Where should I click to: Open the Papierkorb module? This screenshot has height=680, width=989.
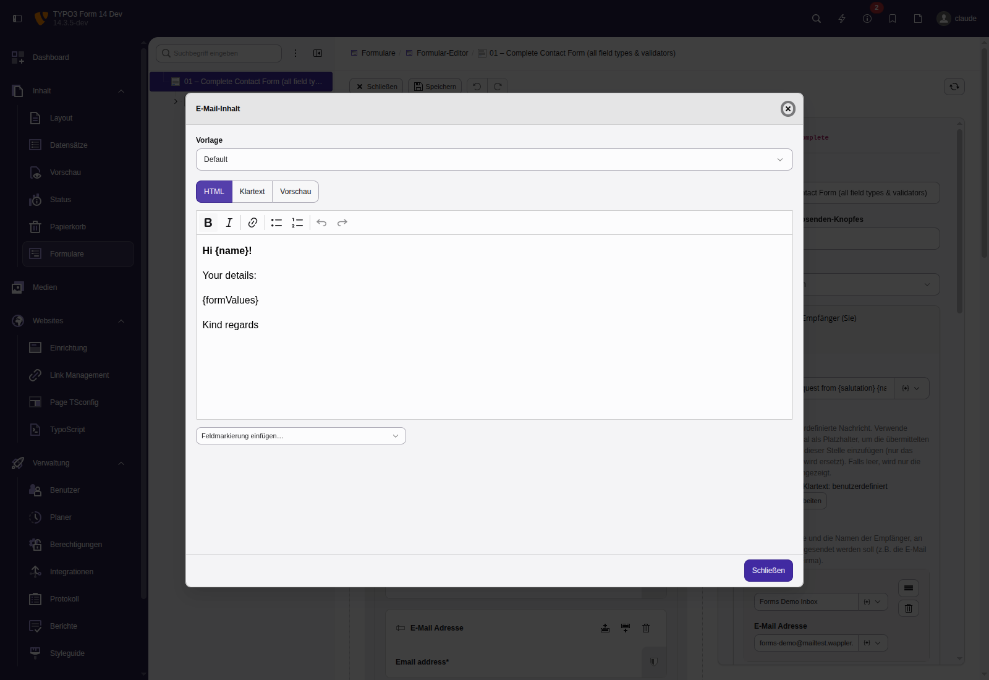[78, 227]
